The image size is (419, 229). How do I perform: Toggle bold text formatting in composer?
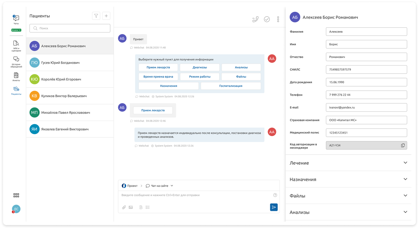click(x=141, y=207)
